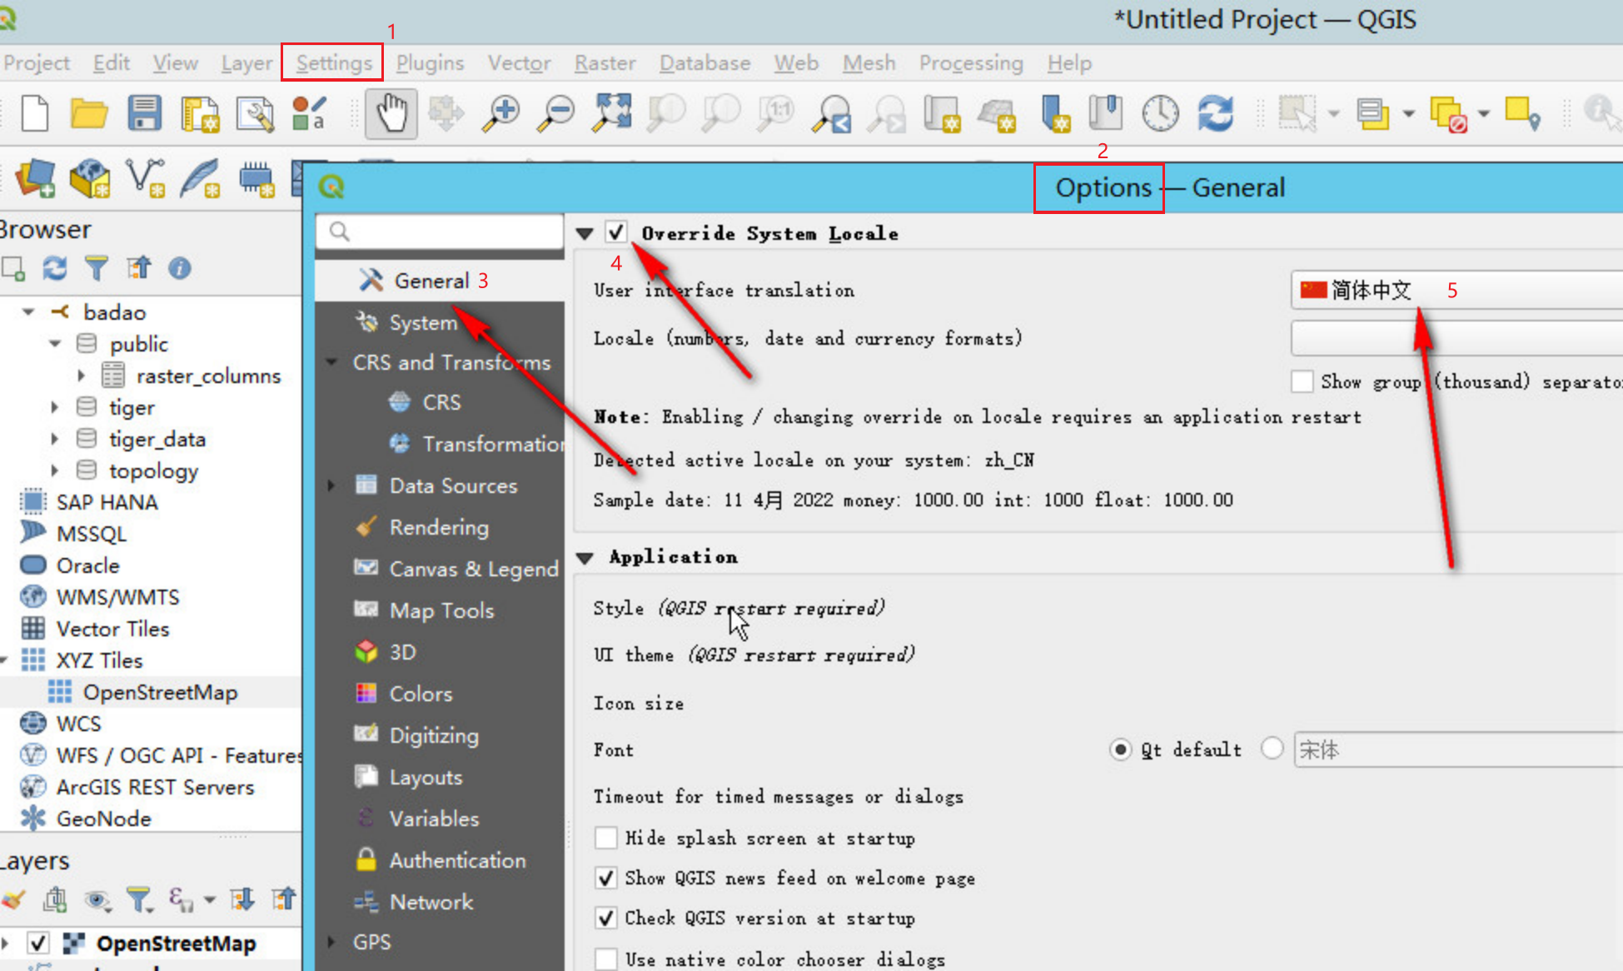1623x971 pixels.
Task: Collapse Override System Locale section
Action: (585, 234)
